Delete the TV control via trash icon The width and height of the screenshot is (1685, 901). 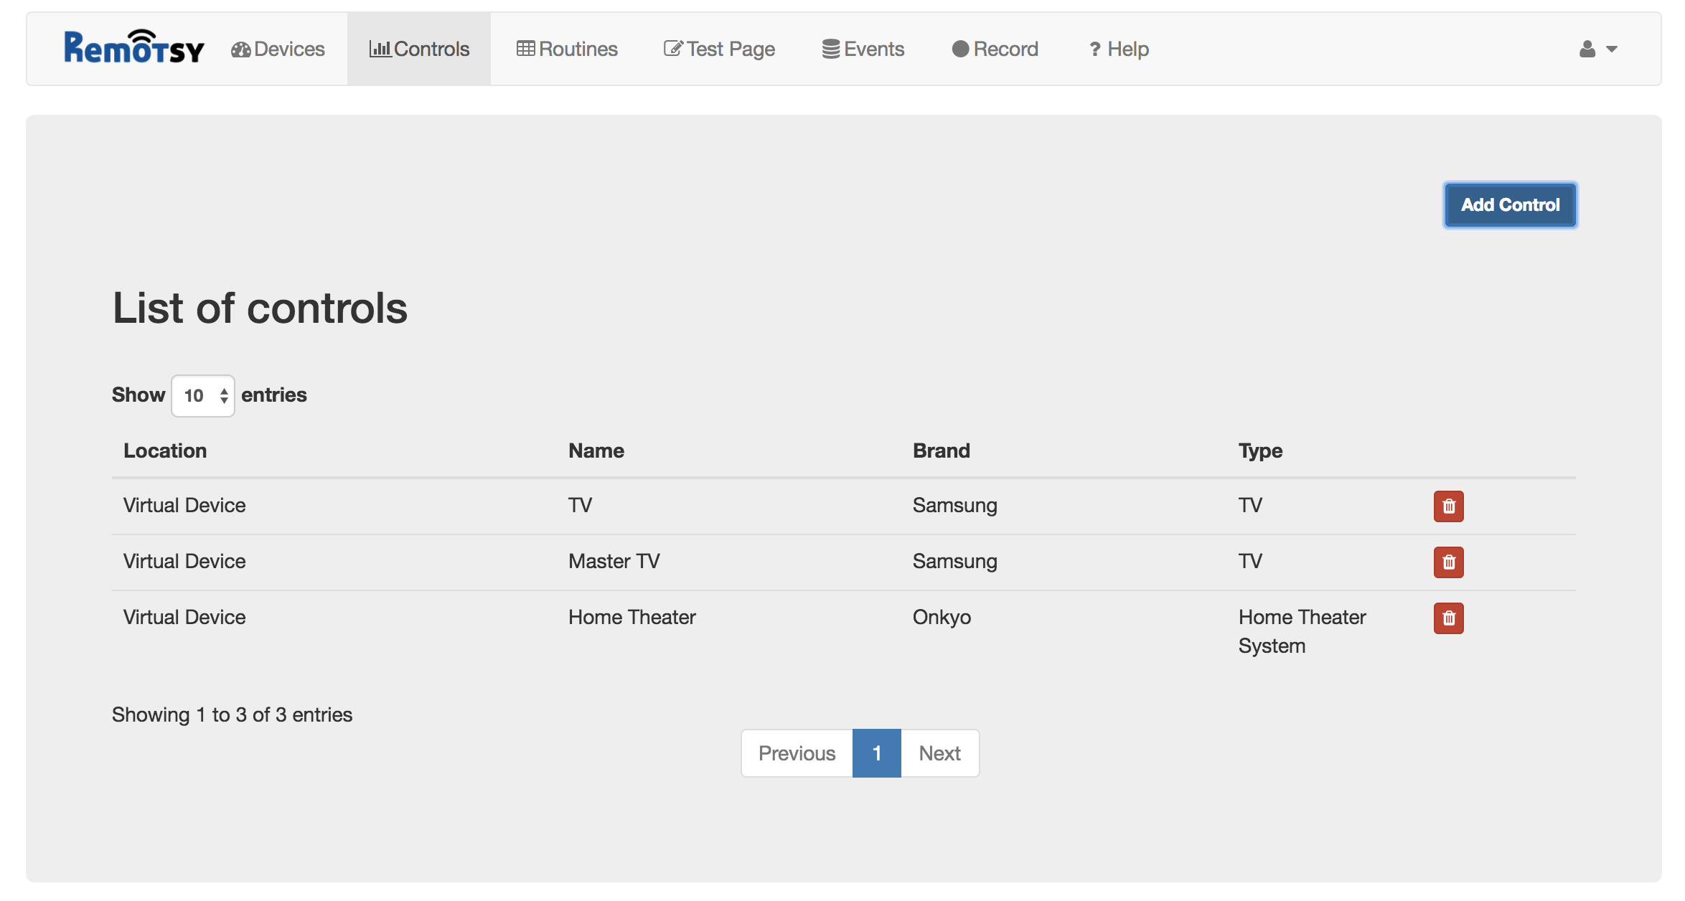point(1448,506)
